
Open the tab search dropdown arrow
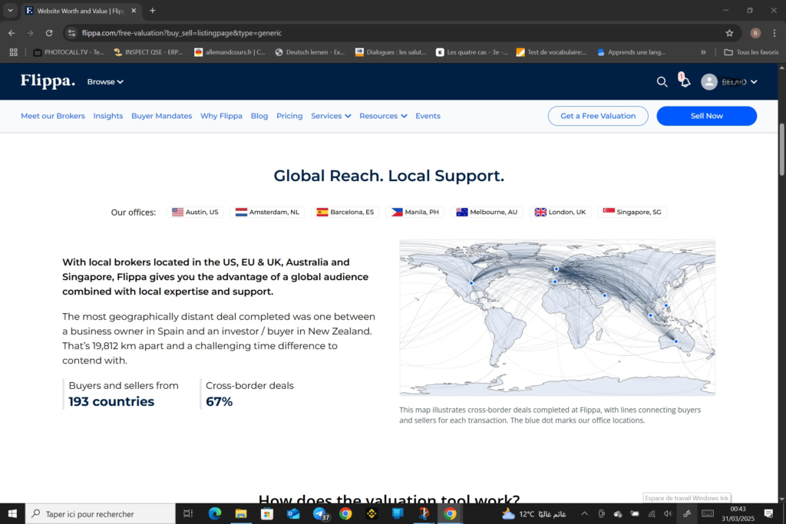(10, 11)
